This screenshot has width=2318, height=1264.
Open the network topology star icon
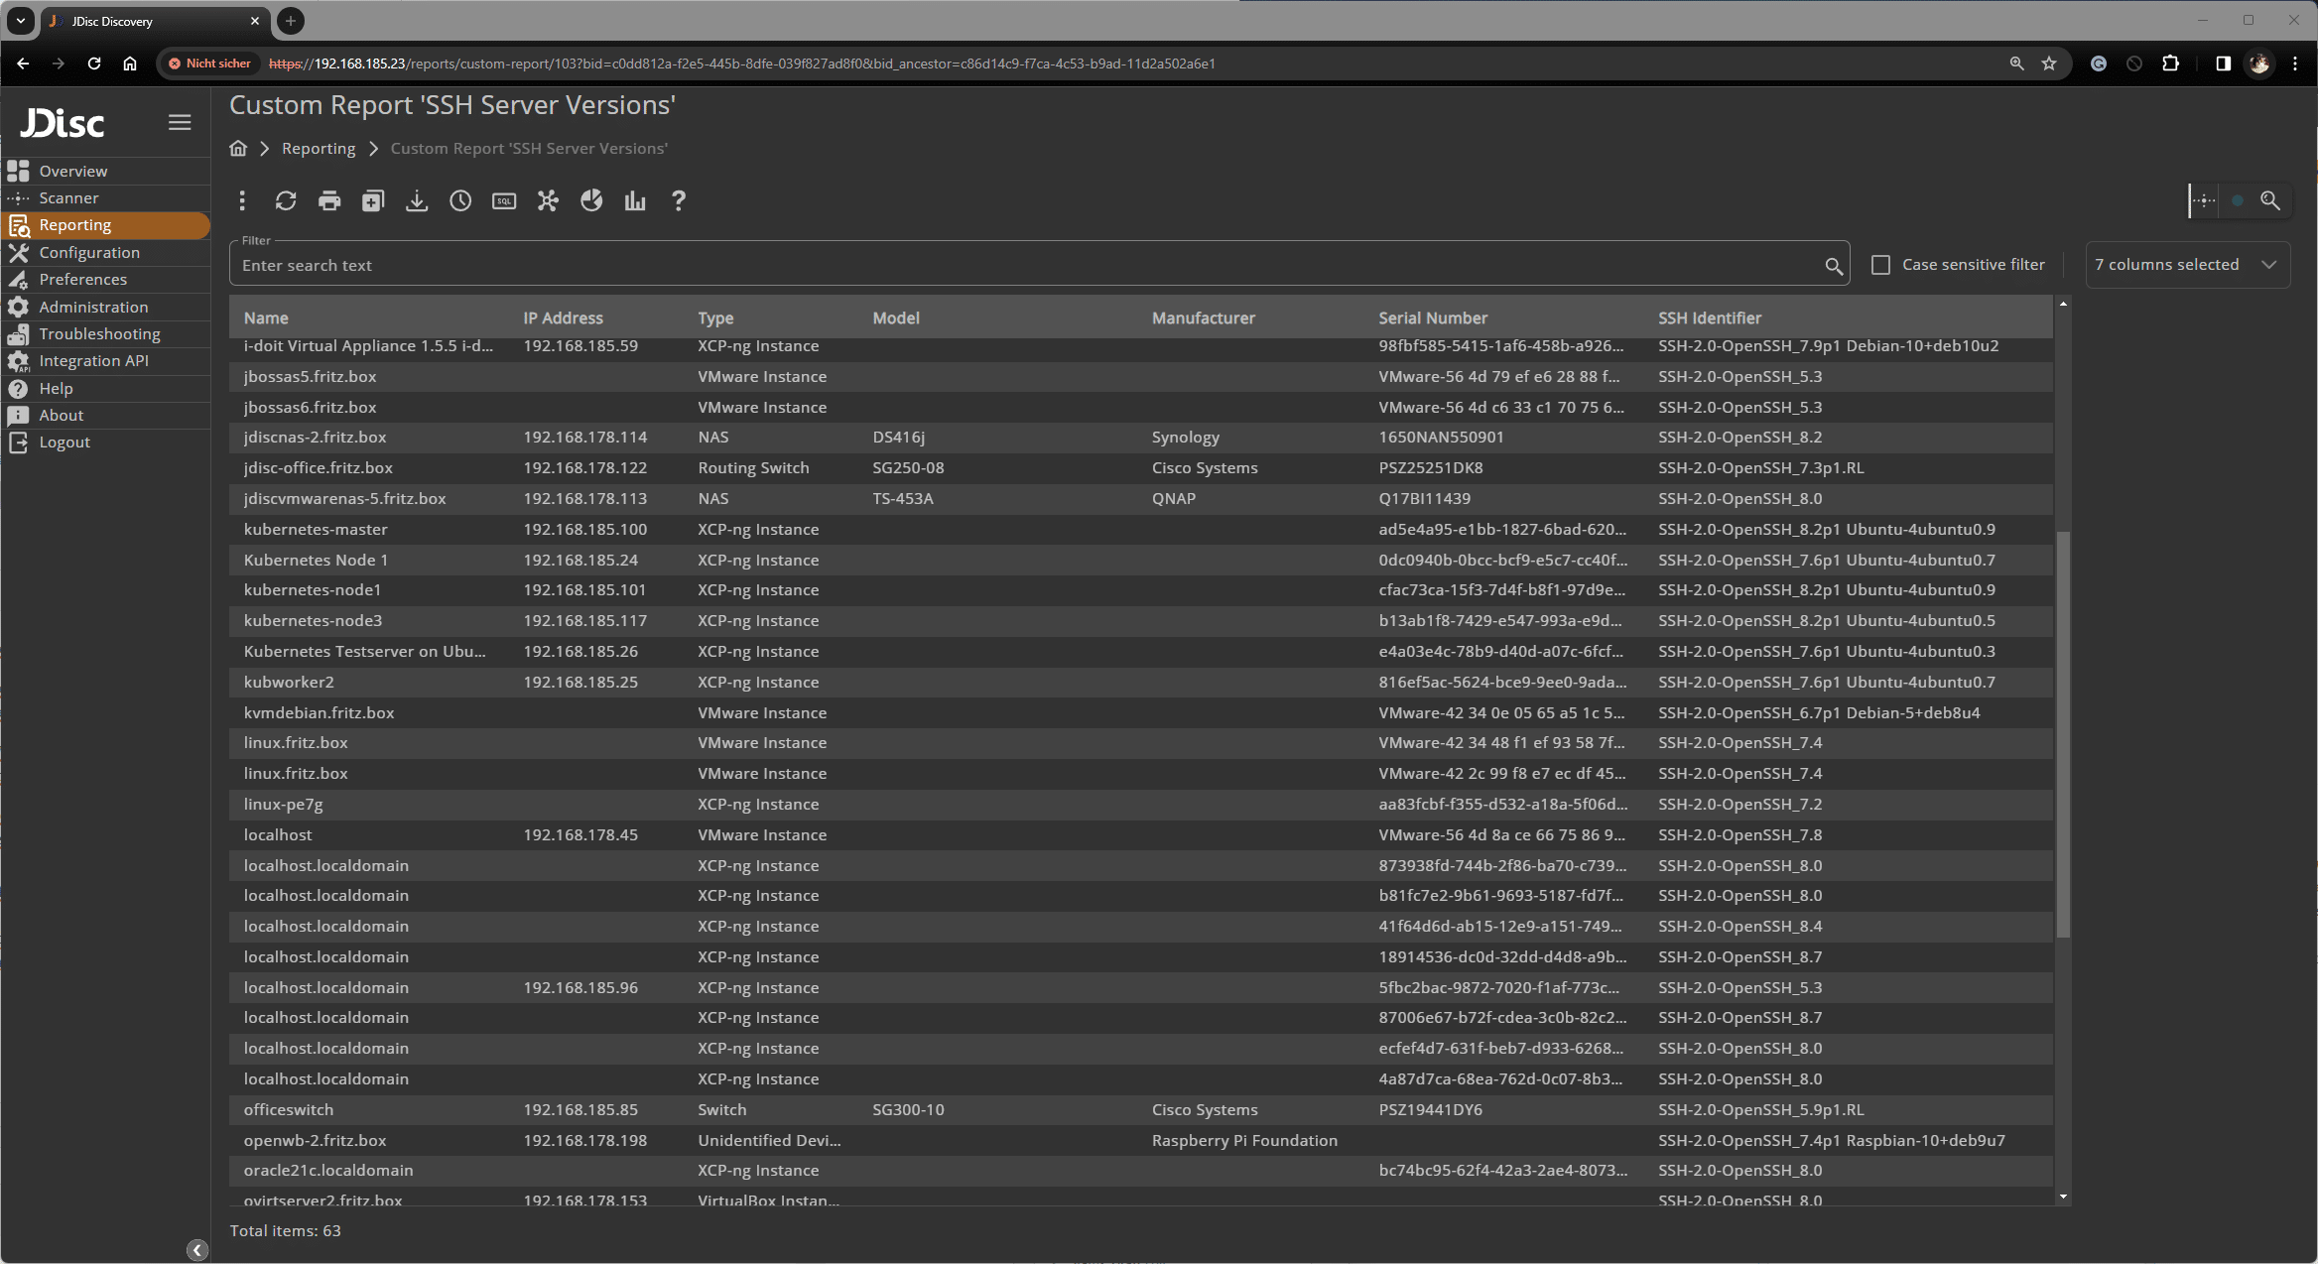click(x=548, y=201)
